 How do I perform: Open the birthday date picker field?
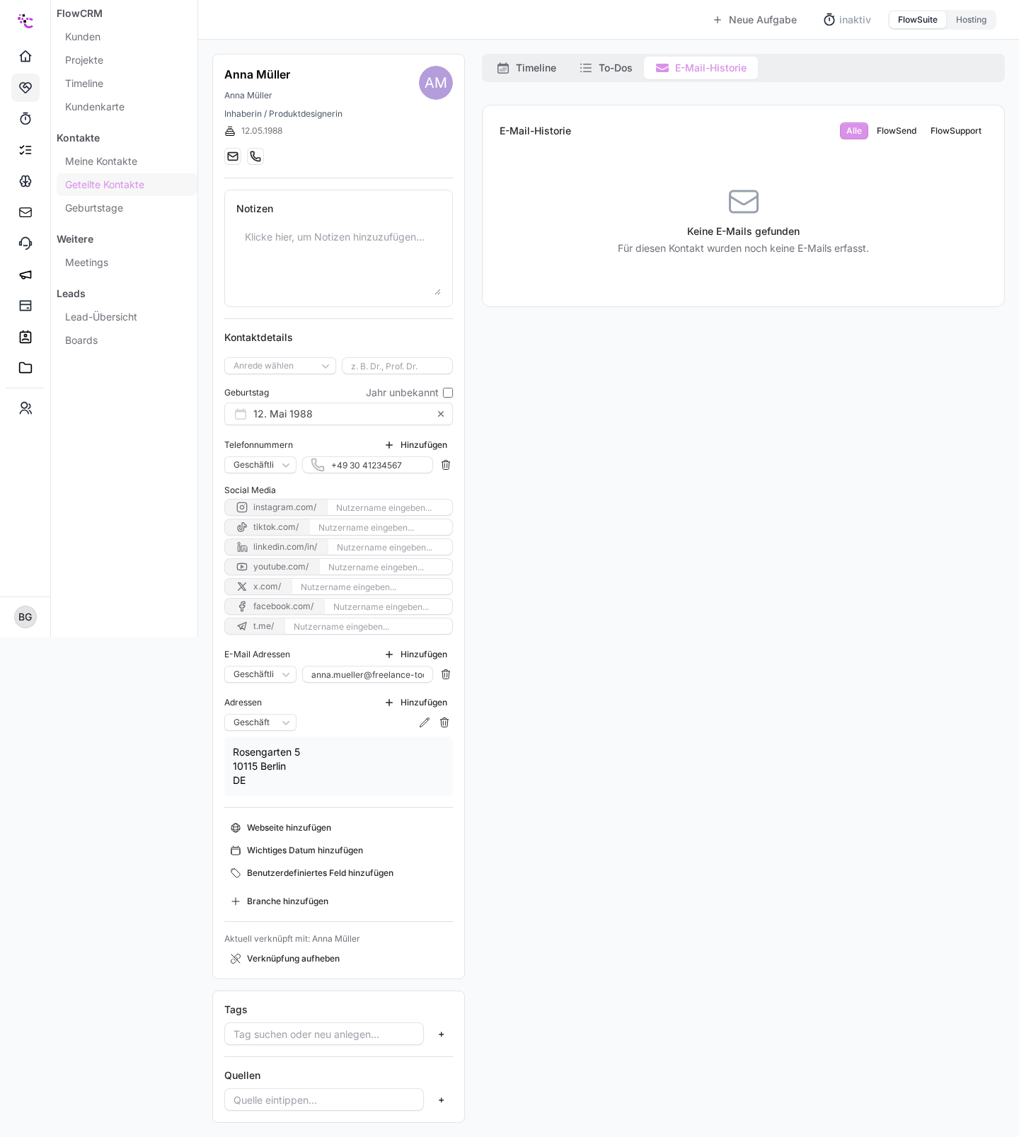point(338,414)
